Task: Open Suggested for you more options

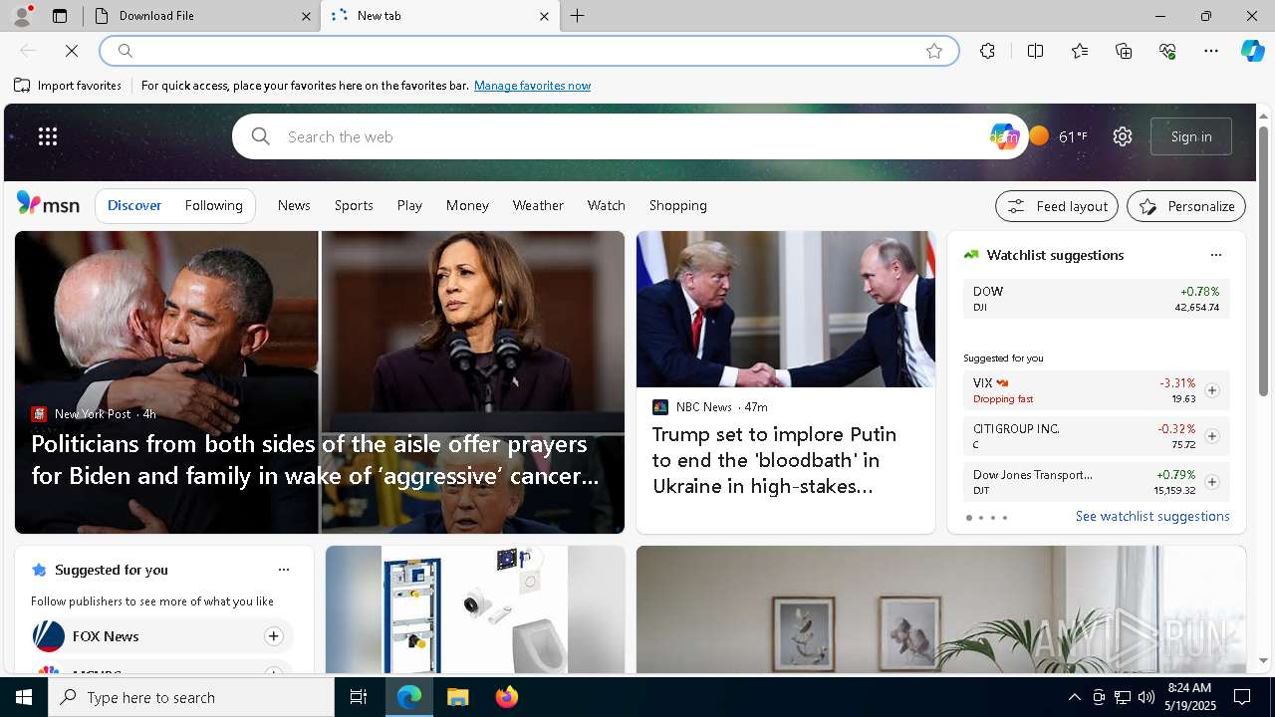Action: [x=284, y=570]
